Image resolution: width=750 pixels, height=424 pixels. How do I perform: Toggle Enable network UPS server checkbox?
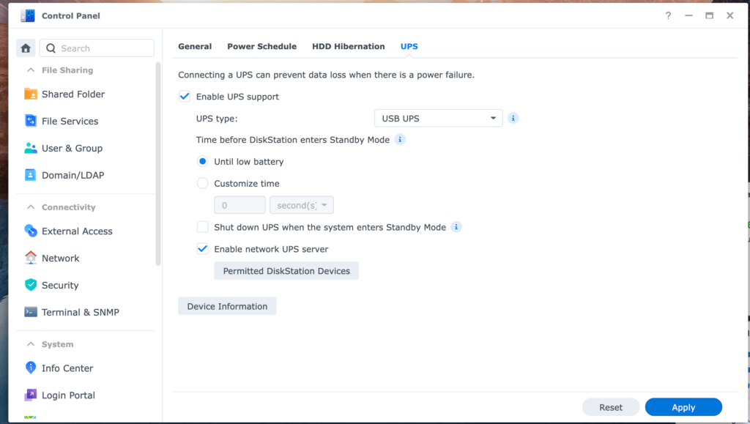[x=202, y=248]
